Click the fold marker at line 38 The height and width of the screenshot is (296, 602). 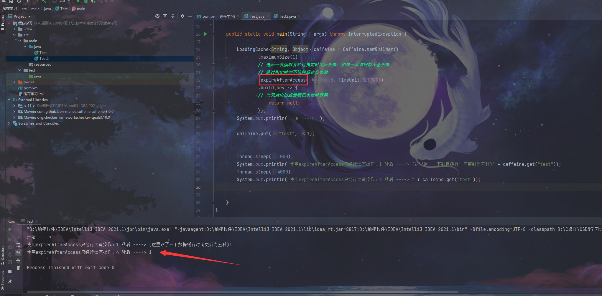pos(213,203)
